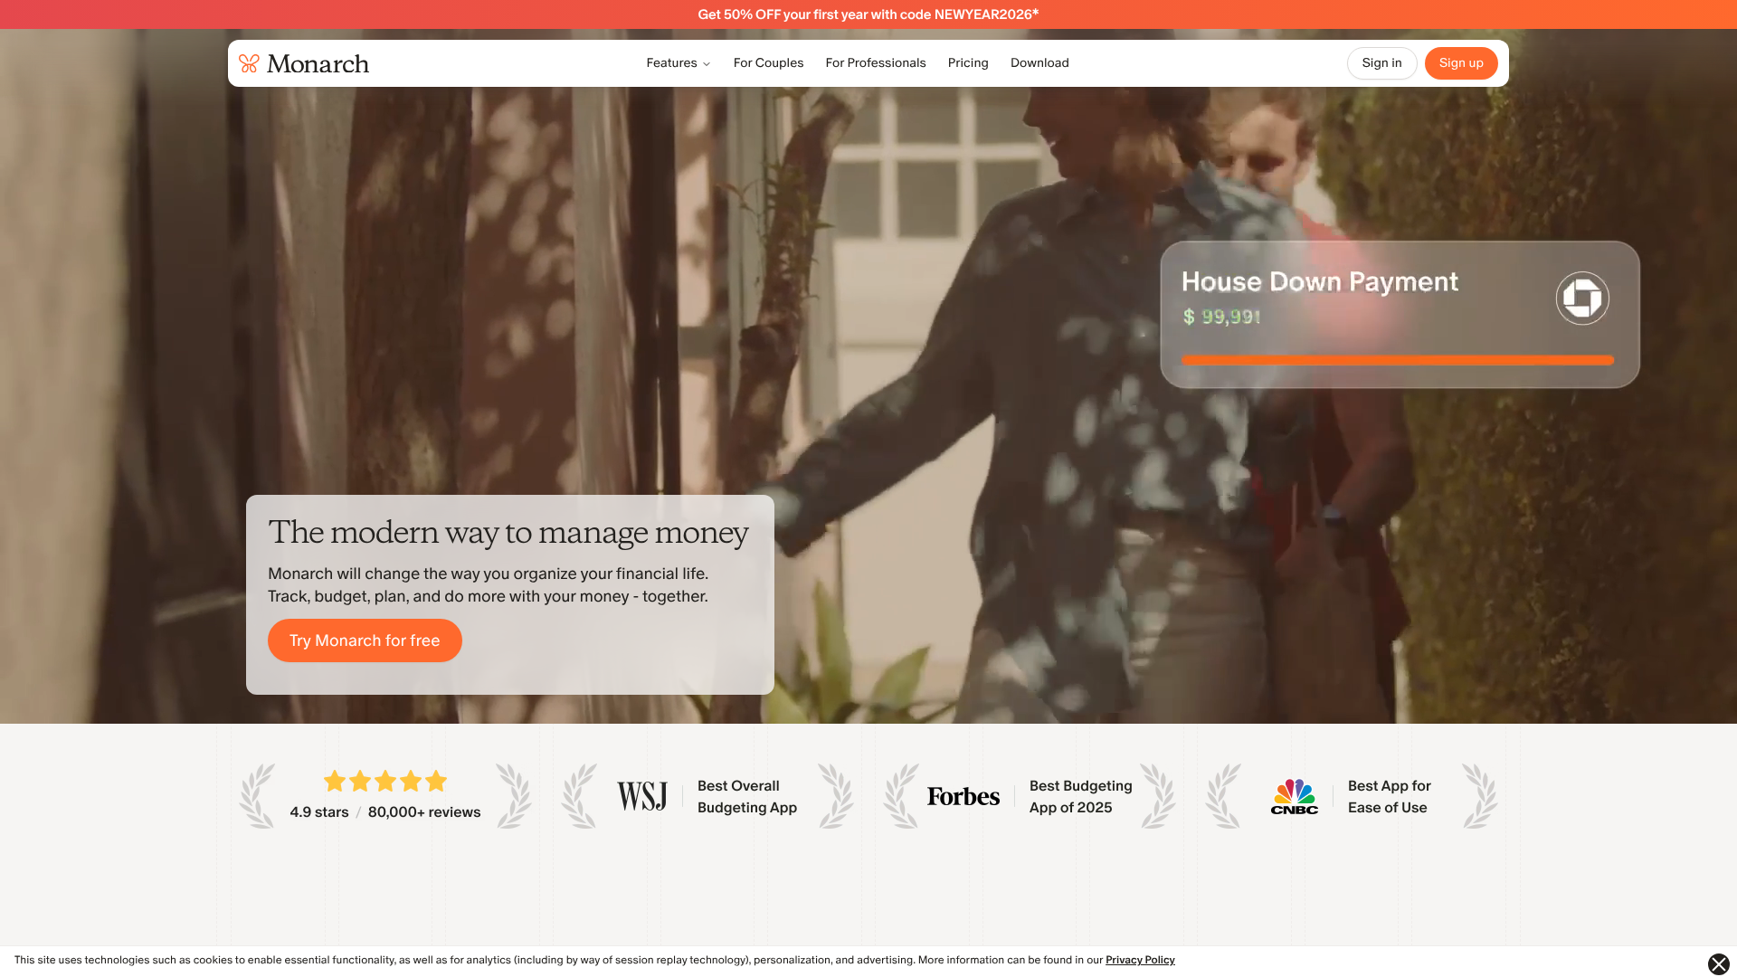Open the Privacy Policy link
The height and width of the screenshot is (977, 1737).
tap(1140, 960)
